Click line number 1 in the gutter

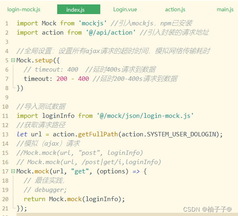pyautogui.click(x=7, y=23)
